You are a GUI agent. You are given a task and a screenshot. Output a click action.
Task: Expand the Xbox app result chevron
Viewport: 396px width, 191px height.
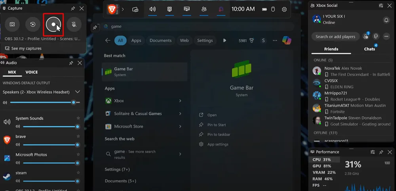point(180,101)
